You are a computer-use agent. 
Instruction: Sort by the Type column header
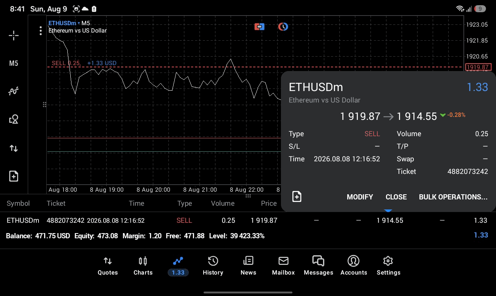[x=184, y=203]
